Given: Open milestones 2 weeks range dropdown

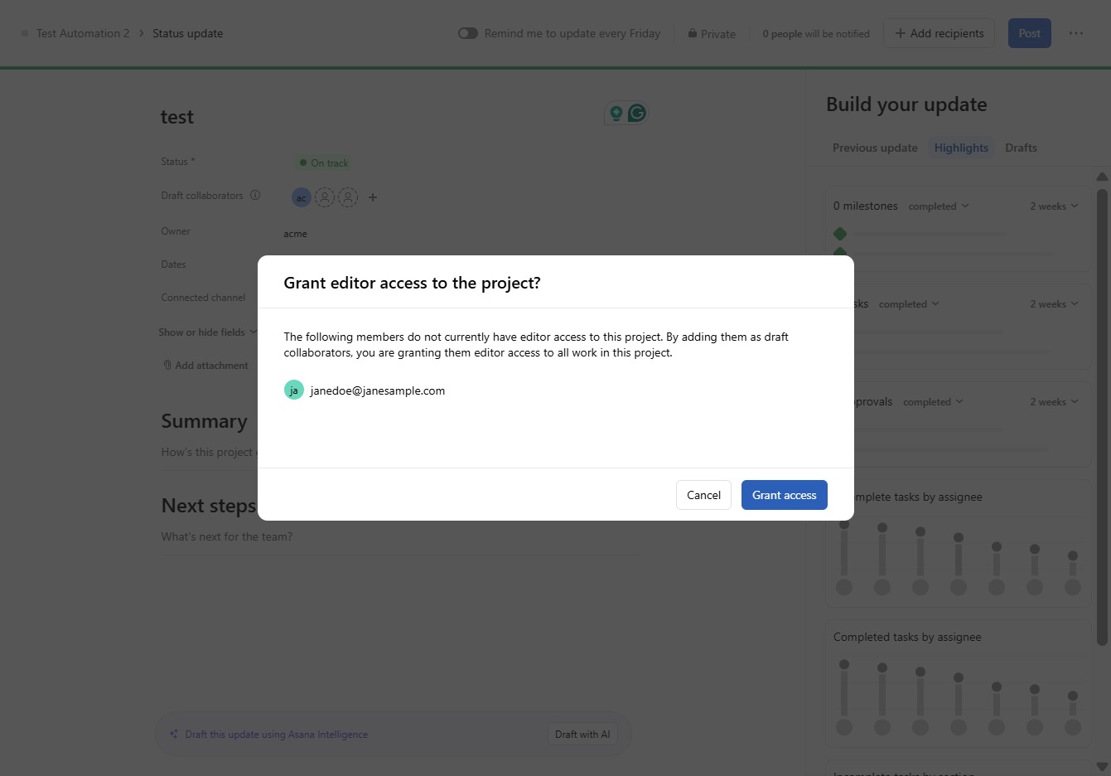Looking at the screenshot, I should tap(1054, 206).
